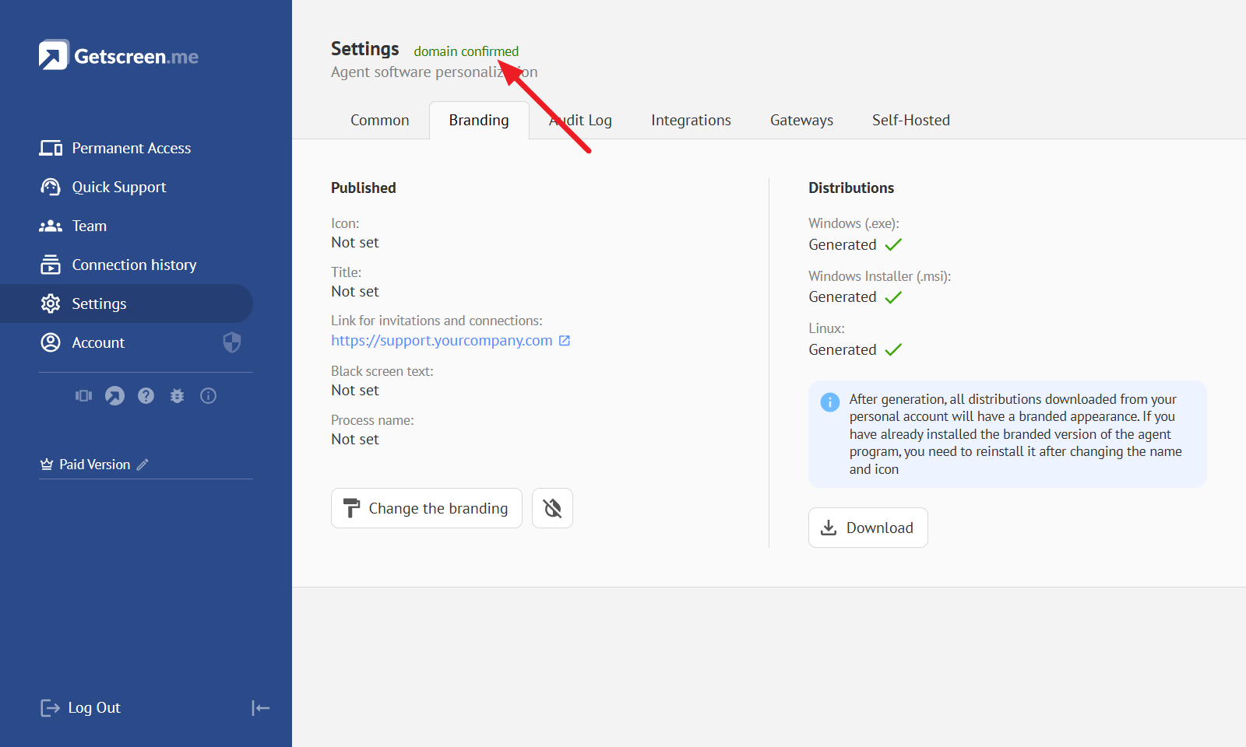This screenshot has width=1246, height=747.
Task: Click the reset branding droplet-slash button
Action: 552,508
